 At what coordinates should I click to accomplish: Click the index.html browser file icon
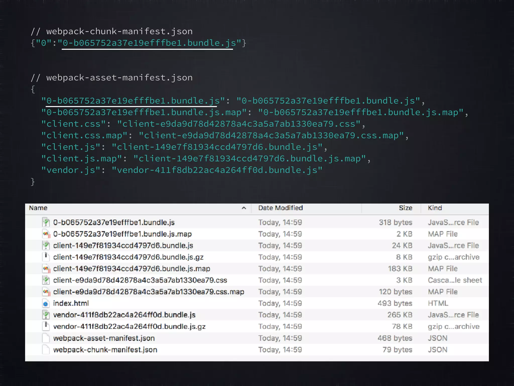click(46, 304)
